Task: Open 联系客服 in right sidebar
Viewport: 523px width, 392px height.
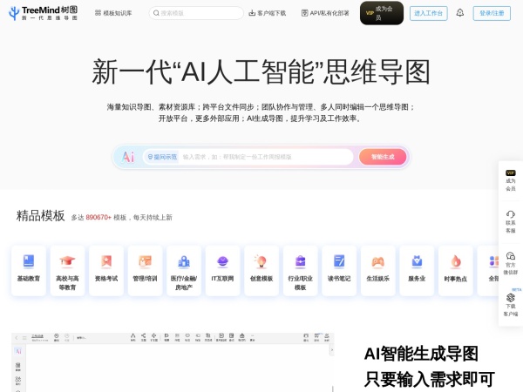Action: pyautogui.click(x=510, y=221)
